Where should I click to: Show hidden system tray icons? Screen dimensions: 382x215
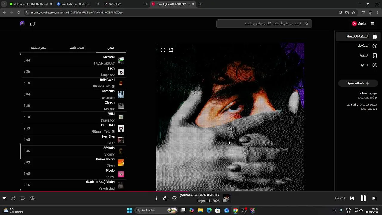335,210
